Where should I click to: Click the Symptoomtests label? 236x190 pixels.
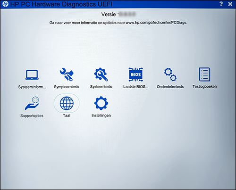67,87
